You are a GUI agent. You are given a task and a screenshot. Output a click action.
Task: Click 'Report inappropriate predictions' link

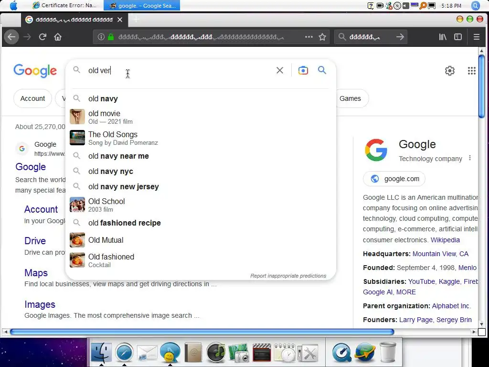(x=288, y=276)
